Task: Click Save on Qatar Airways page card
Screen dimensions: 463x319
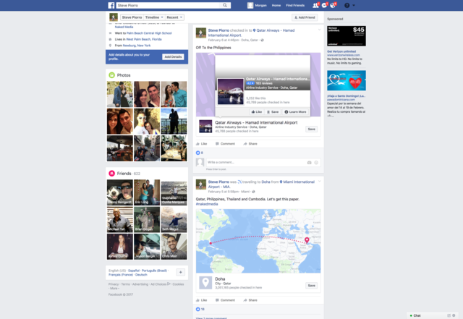Action: (312, 129)
